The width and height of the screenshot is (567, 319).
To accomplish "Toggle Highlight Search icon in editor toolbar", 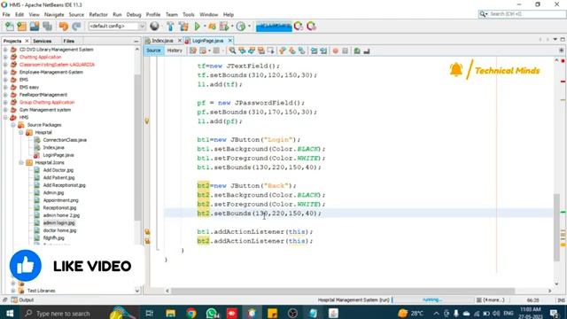I will pos(261,51).
